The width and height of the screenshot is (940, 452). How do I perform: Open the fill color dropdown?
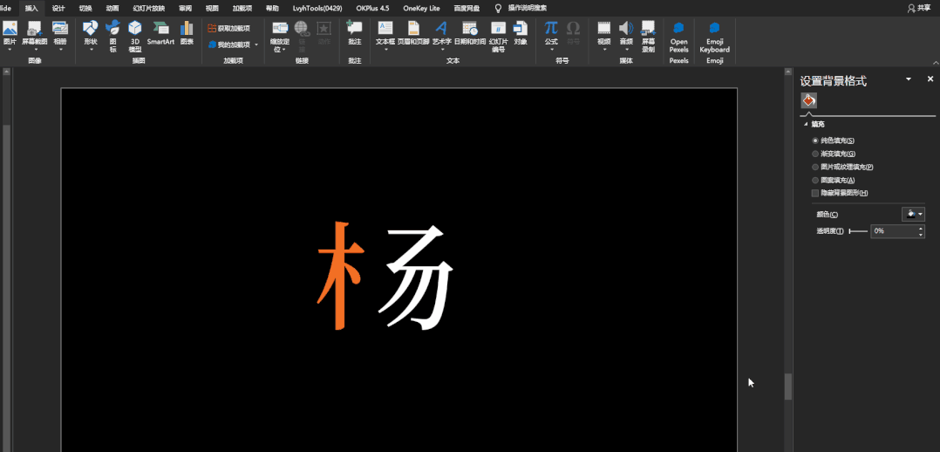[913, 214]
